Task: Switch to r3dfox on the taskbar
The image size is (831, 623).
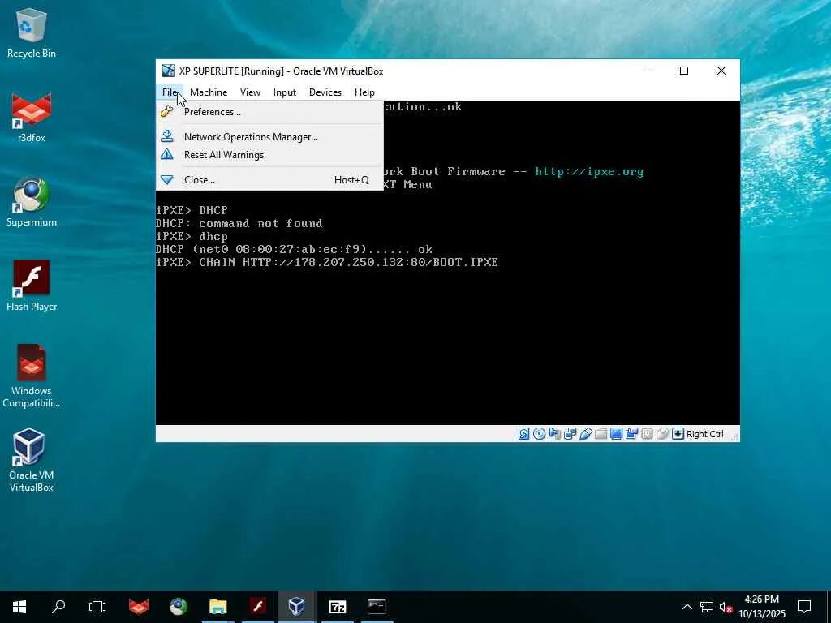Action: pos(139,607)
